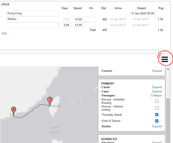
Task: Click the Hong Kong port field
Action: coord(33,14)
